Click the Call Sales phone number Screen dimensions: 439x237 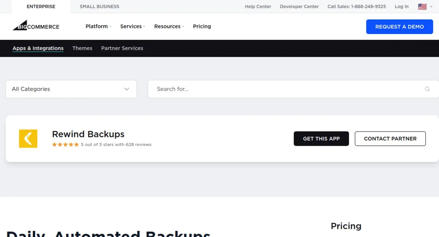[x=357, y=7]
